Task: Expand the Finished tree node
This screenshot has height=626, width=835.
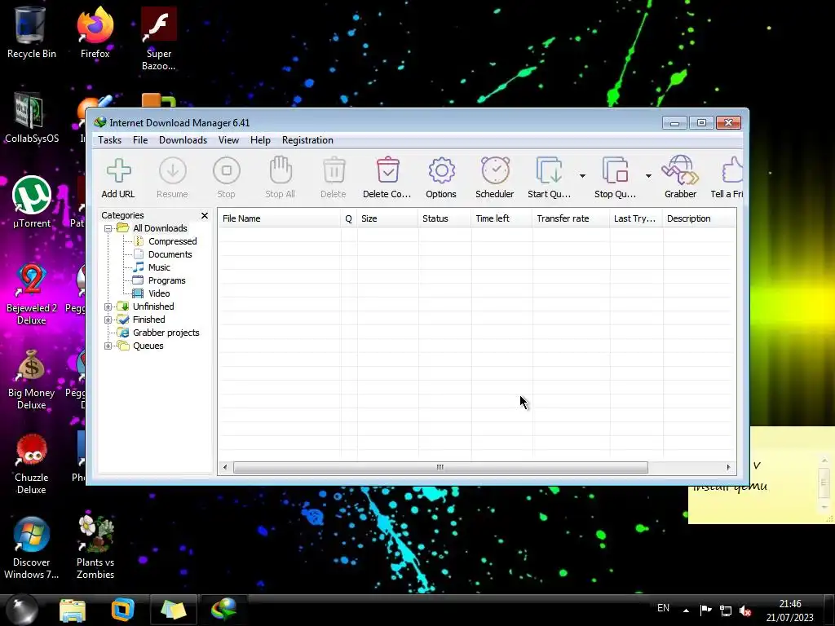Action: coord(108,320)
